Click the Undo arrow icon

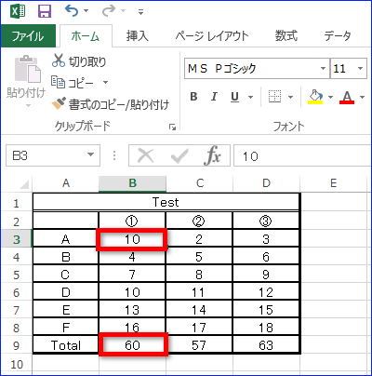[x=72, y=11]
